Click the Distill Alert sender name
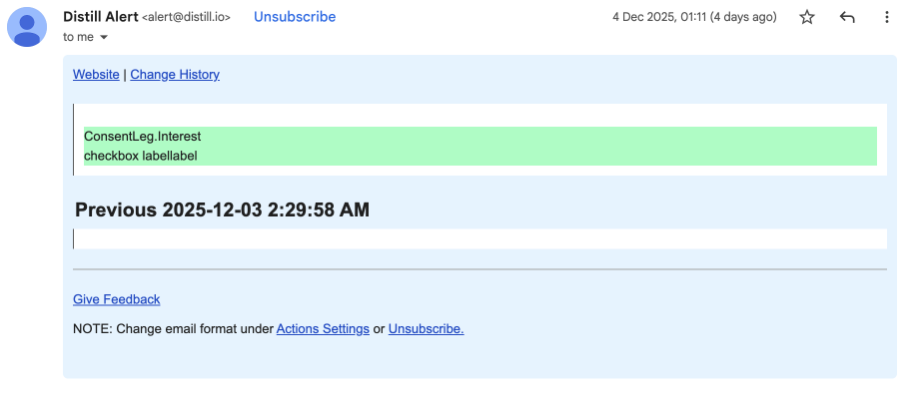This screenshot has height=405, width=923. [100, 17]
